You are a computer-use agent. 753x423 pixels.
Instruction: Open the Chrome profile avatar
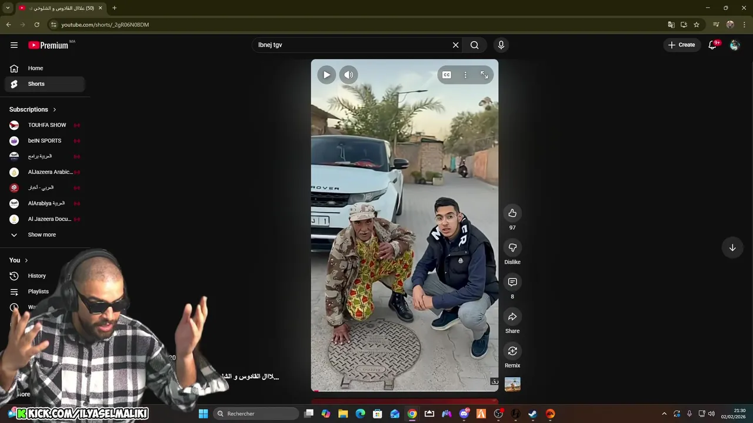(730, 25)
